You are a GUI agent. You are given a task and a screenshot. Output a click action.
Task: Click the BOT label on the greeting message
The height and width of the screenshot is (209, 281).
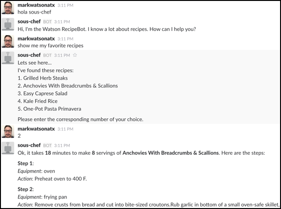click(47, 22)
